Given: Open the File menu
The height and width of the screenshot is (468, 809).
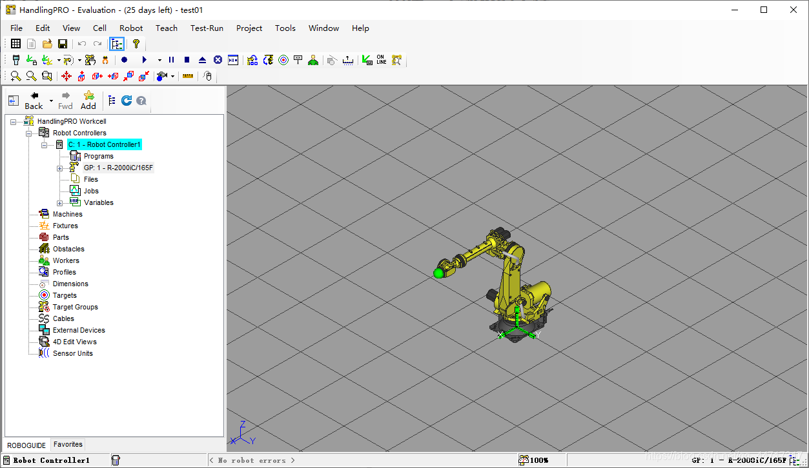Looking at the screenshot, I should tap(17, 28).
